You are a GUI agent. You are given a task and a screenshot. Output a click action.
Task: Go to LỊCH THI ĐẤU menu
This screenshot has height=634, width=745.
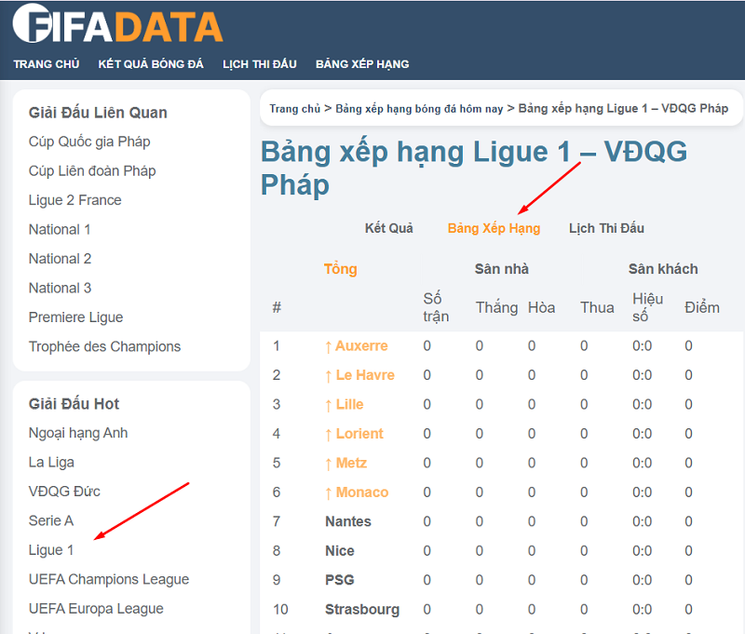(x=260, y=64)
